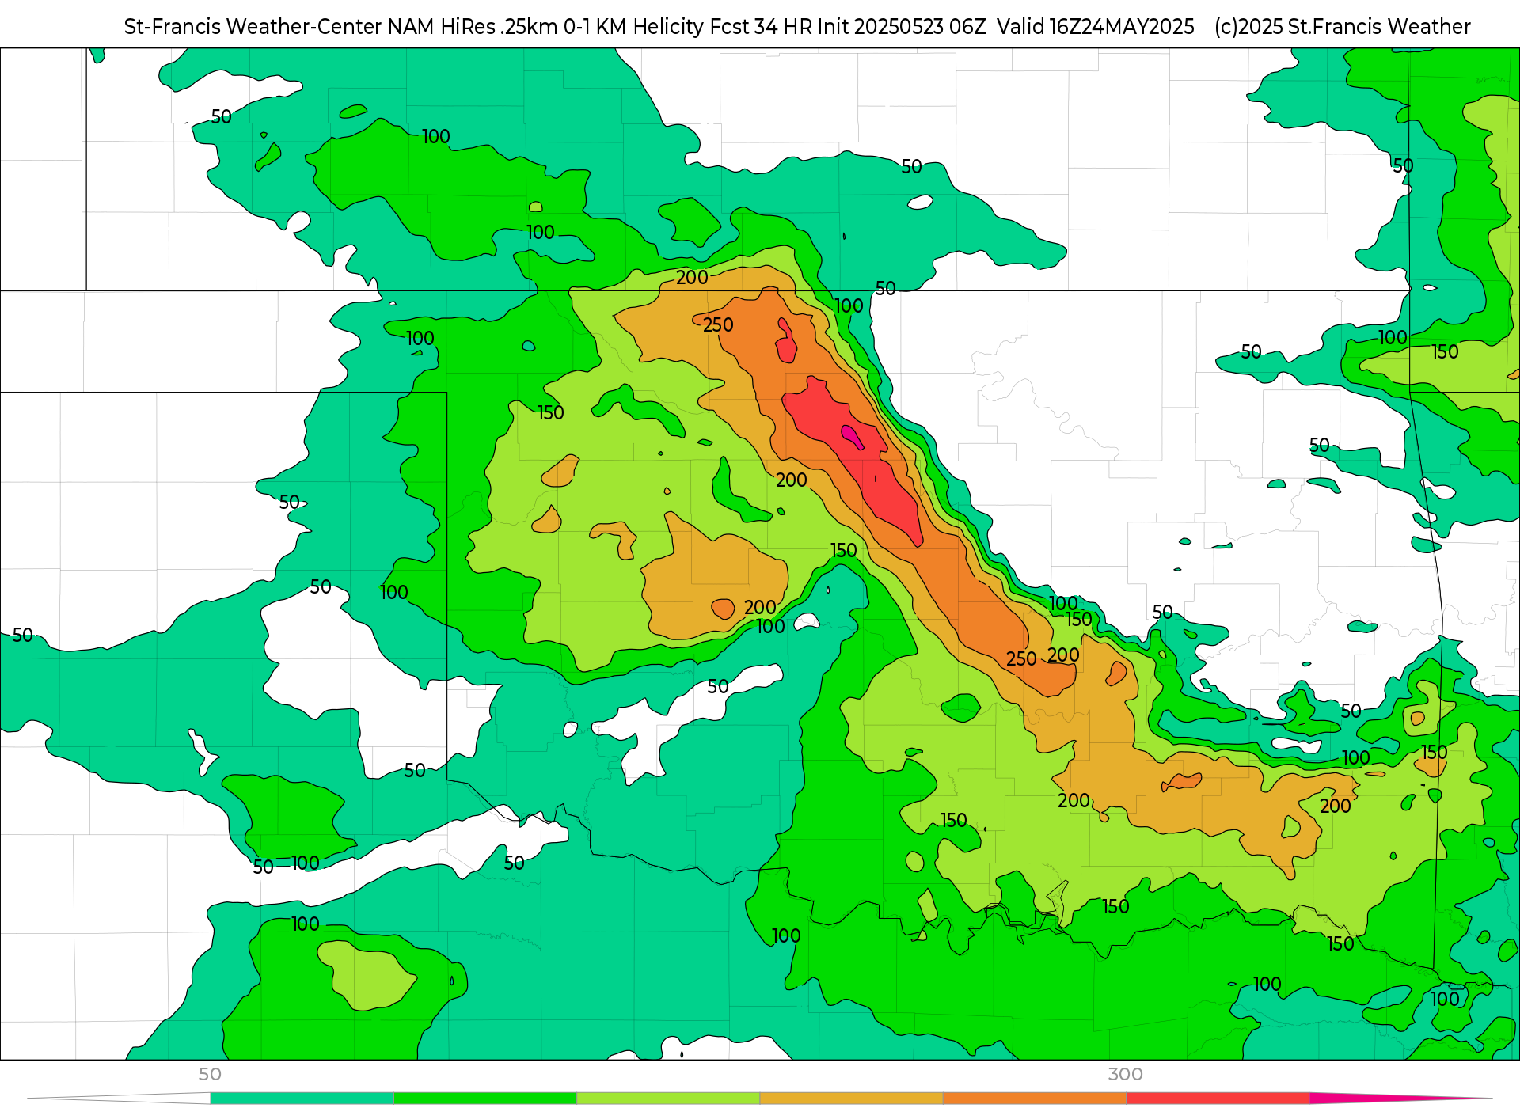The height and width of the screenshot is (1108, 1520).
Task: Click "0-1 KM Helicity" in the title
Action: point(634,27)
